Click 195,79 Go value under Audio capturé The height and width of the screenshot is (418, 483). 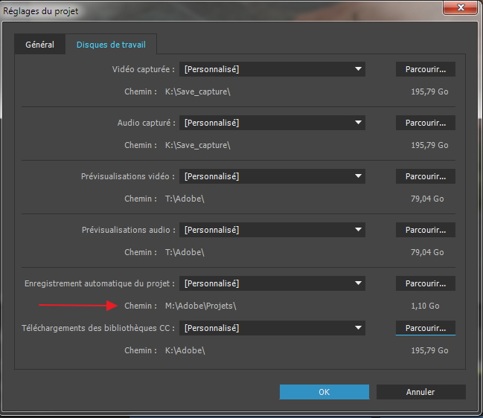(429, 145)
